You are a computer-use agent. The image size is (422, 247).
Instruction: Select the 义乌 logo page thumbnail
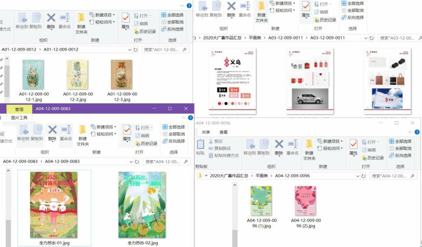(233, 81)
